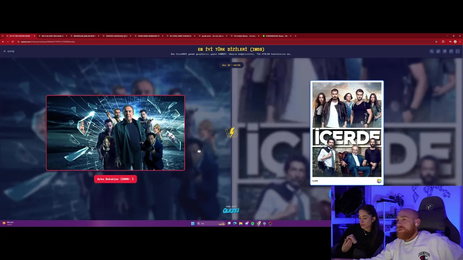Open File Explorer from taskbar
463x260 pixels.
(241, 224)
